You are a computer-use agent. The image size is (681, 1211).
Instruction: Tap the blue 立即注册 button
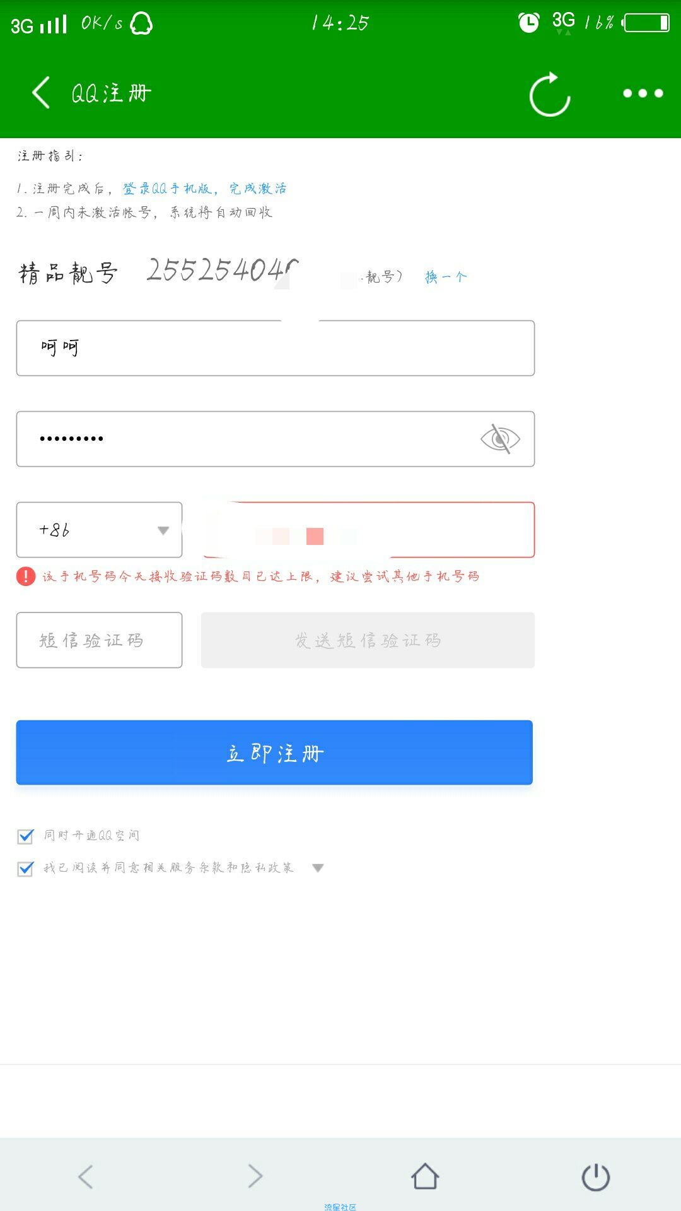tap(274, 752)
